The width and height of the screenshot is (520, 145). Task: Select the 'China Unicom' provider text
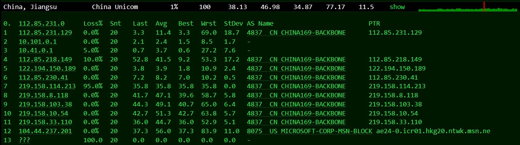click(115, 7)
